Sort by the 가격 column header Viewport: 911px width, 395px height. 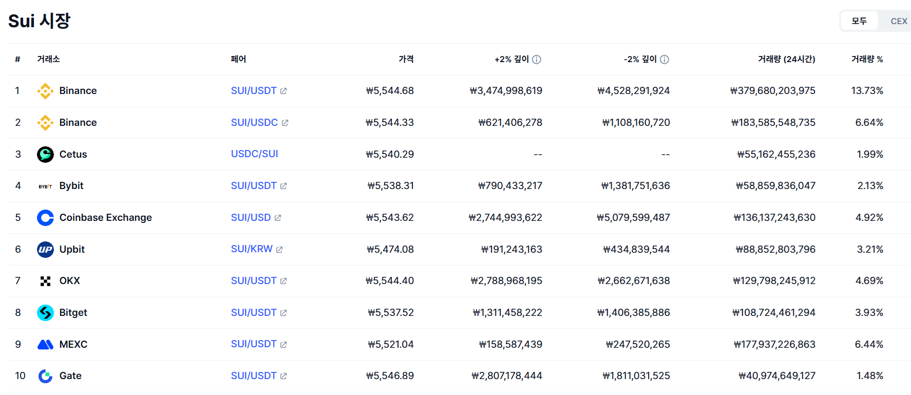coord(406,59)
